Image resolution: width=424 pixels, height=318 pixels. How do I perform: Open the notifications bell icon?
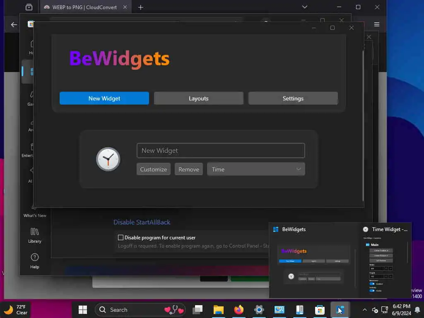point(417,310)
